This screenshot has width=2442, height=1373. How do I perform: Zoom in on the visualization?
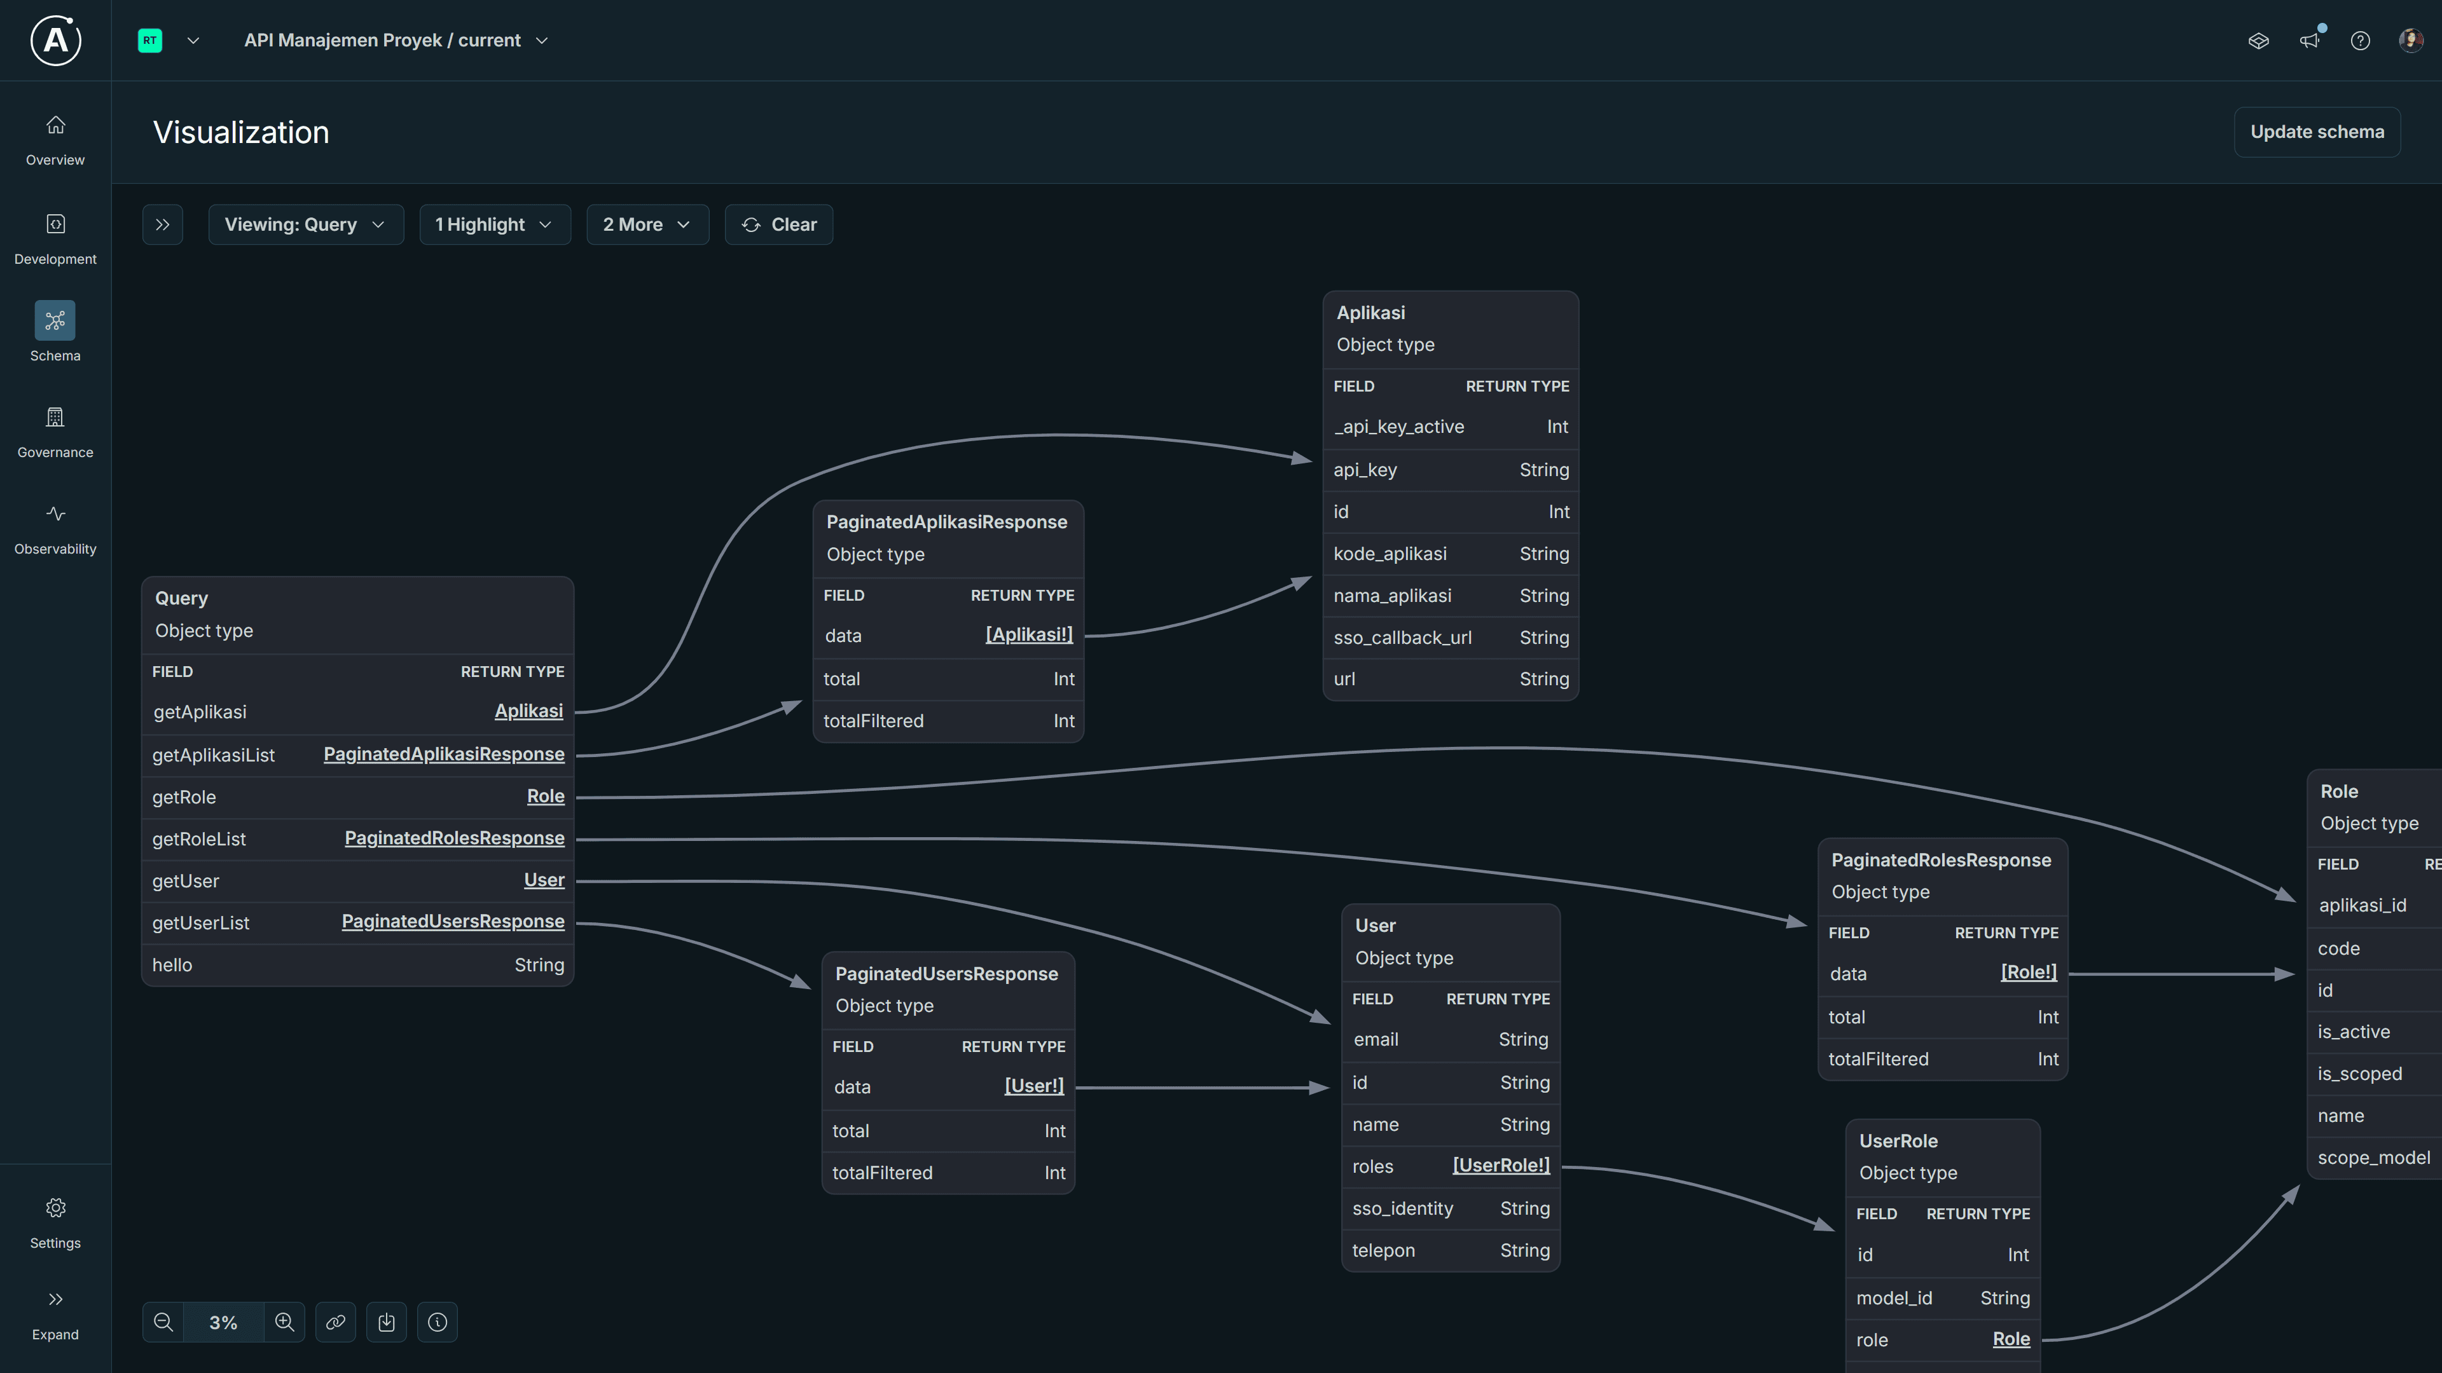[x=284, y=1322]
